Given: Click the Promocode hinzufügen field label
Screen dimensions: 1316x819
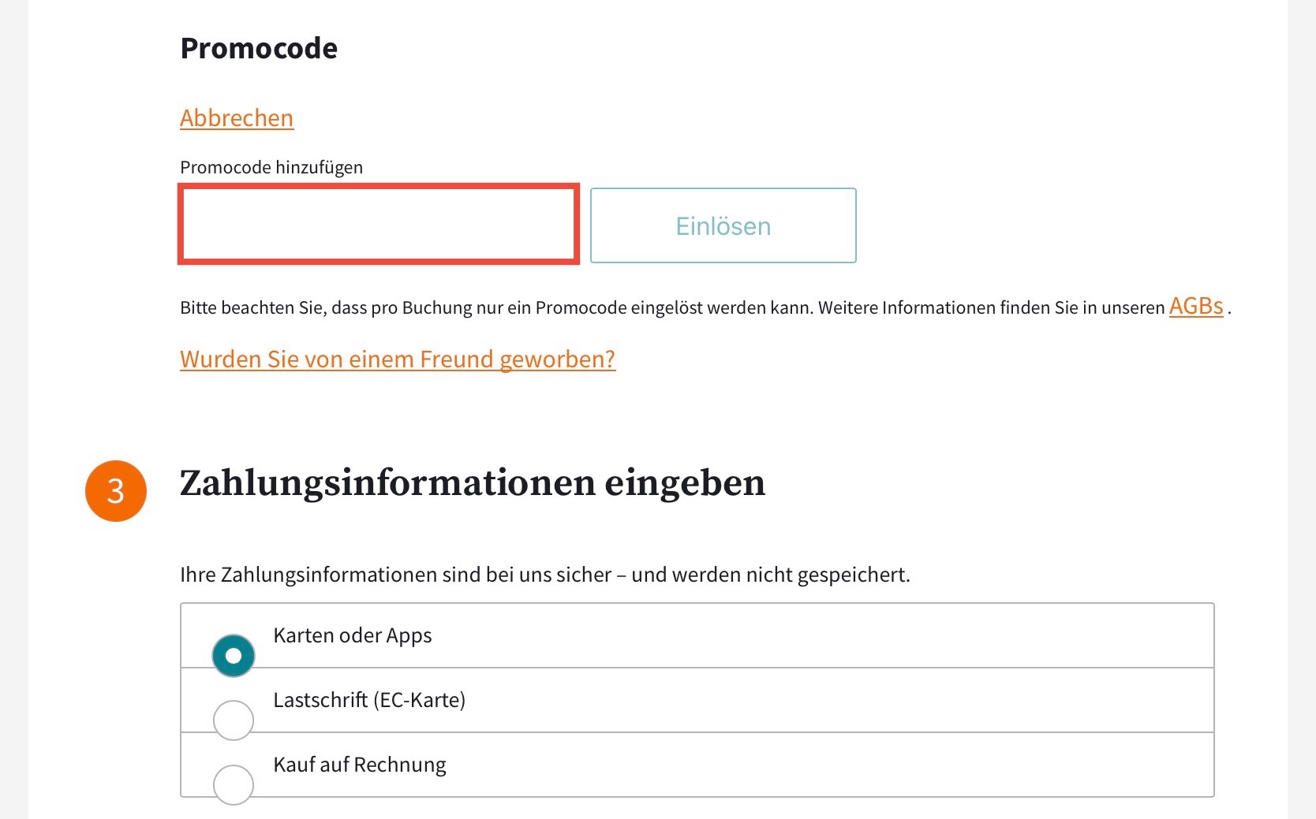Looking at the screenshot, I should (x=271, y=167).
